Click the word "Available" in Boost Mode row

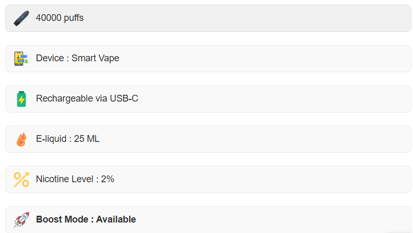(x=116, y=220)
